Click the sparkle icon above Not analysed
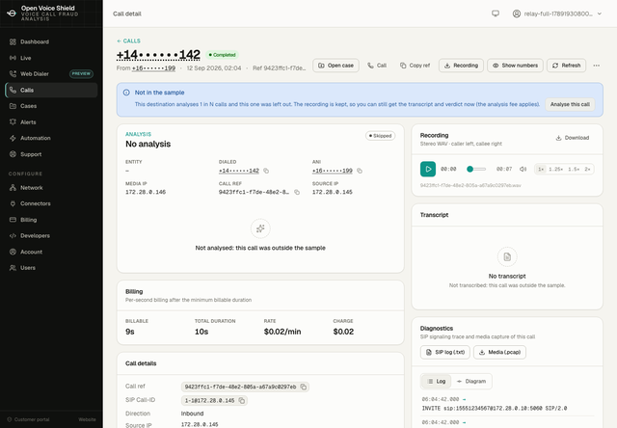The image size is (617, 428). point(260,228)
